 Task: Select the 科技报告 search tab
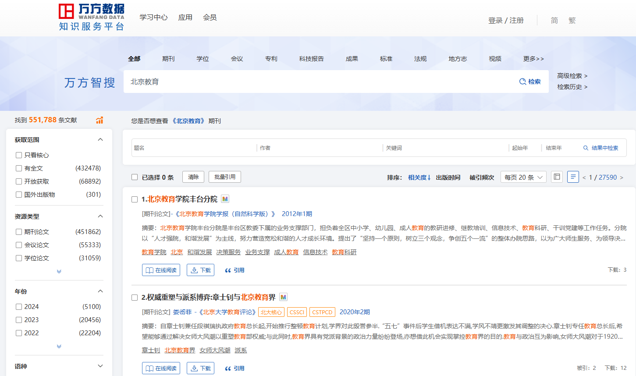[x=311, y=59]
